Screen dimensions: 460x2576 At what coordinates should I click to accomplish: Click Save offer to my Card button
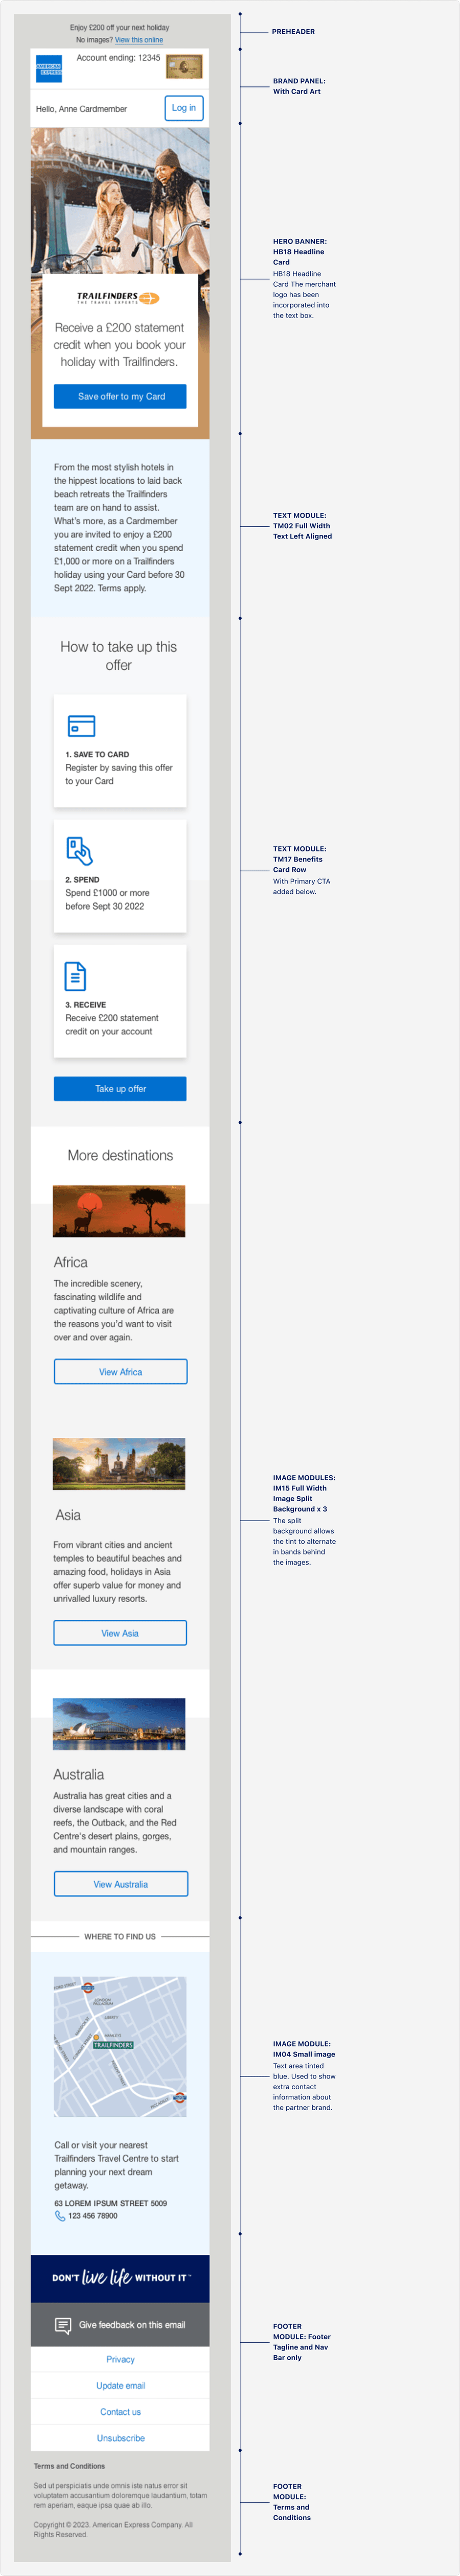point(120,397)
